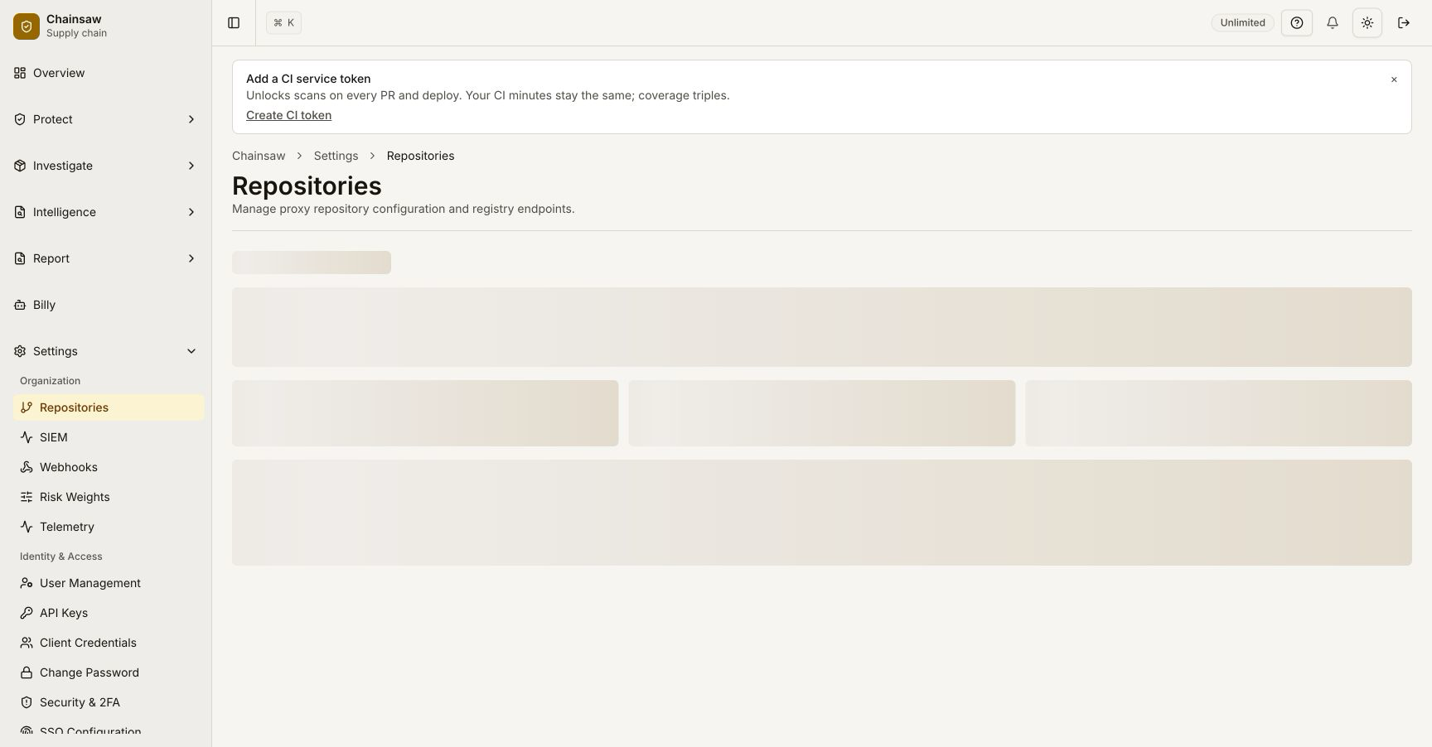The image size is (1432, 747).
Task: Click the Billy robot icon
Action: pos(20,305)
